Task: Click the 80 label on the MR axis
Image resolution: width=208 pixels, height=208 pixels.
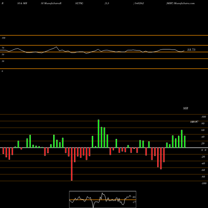Action: tap(203, 124)
